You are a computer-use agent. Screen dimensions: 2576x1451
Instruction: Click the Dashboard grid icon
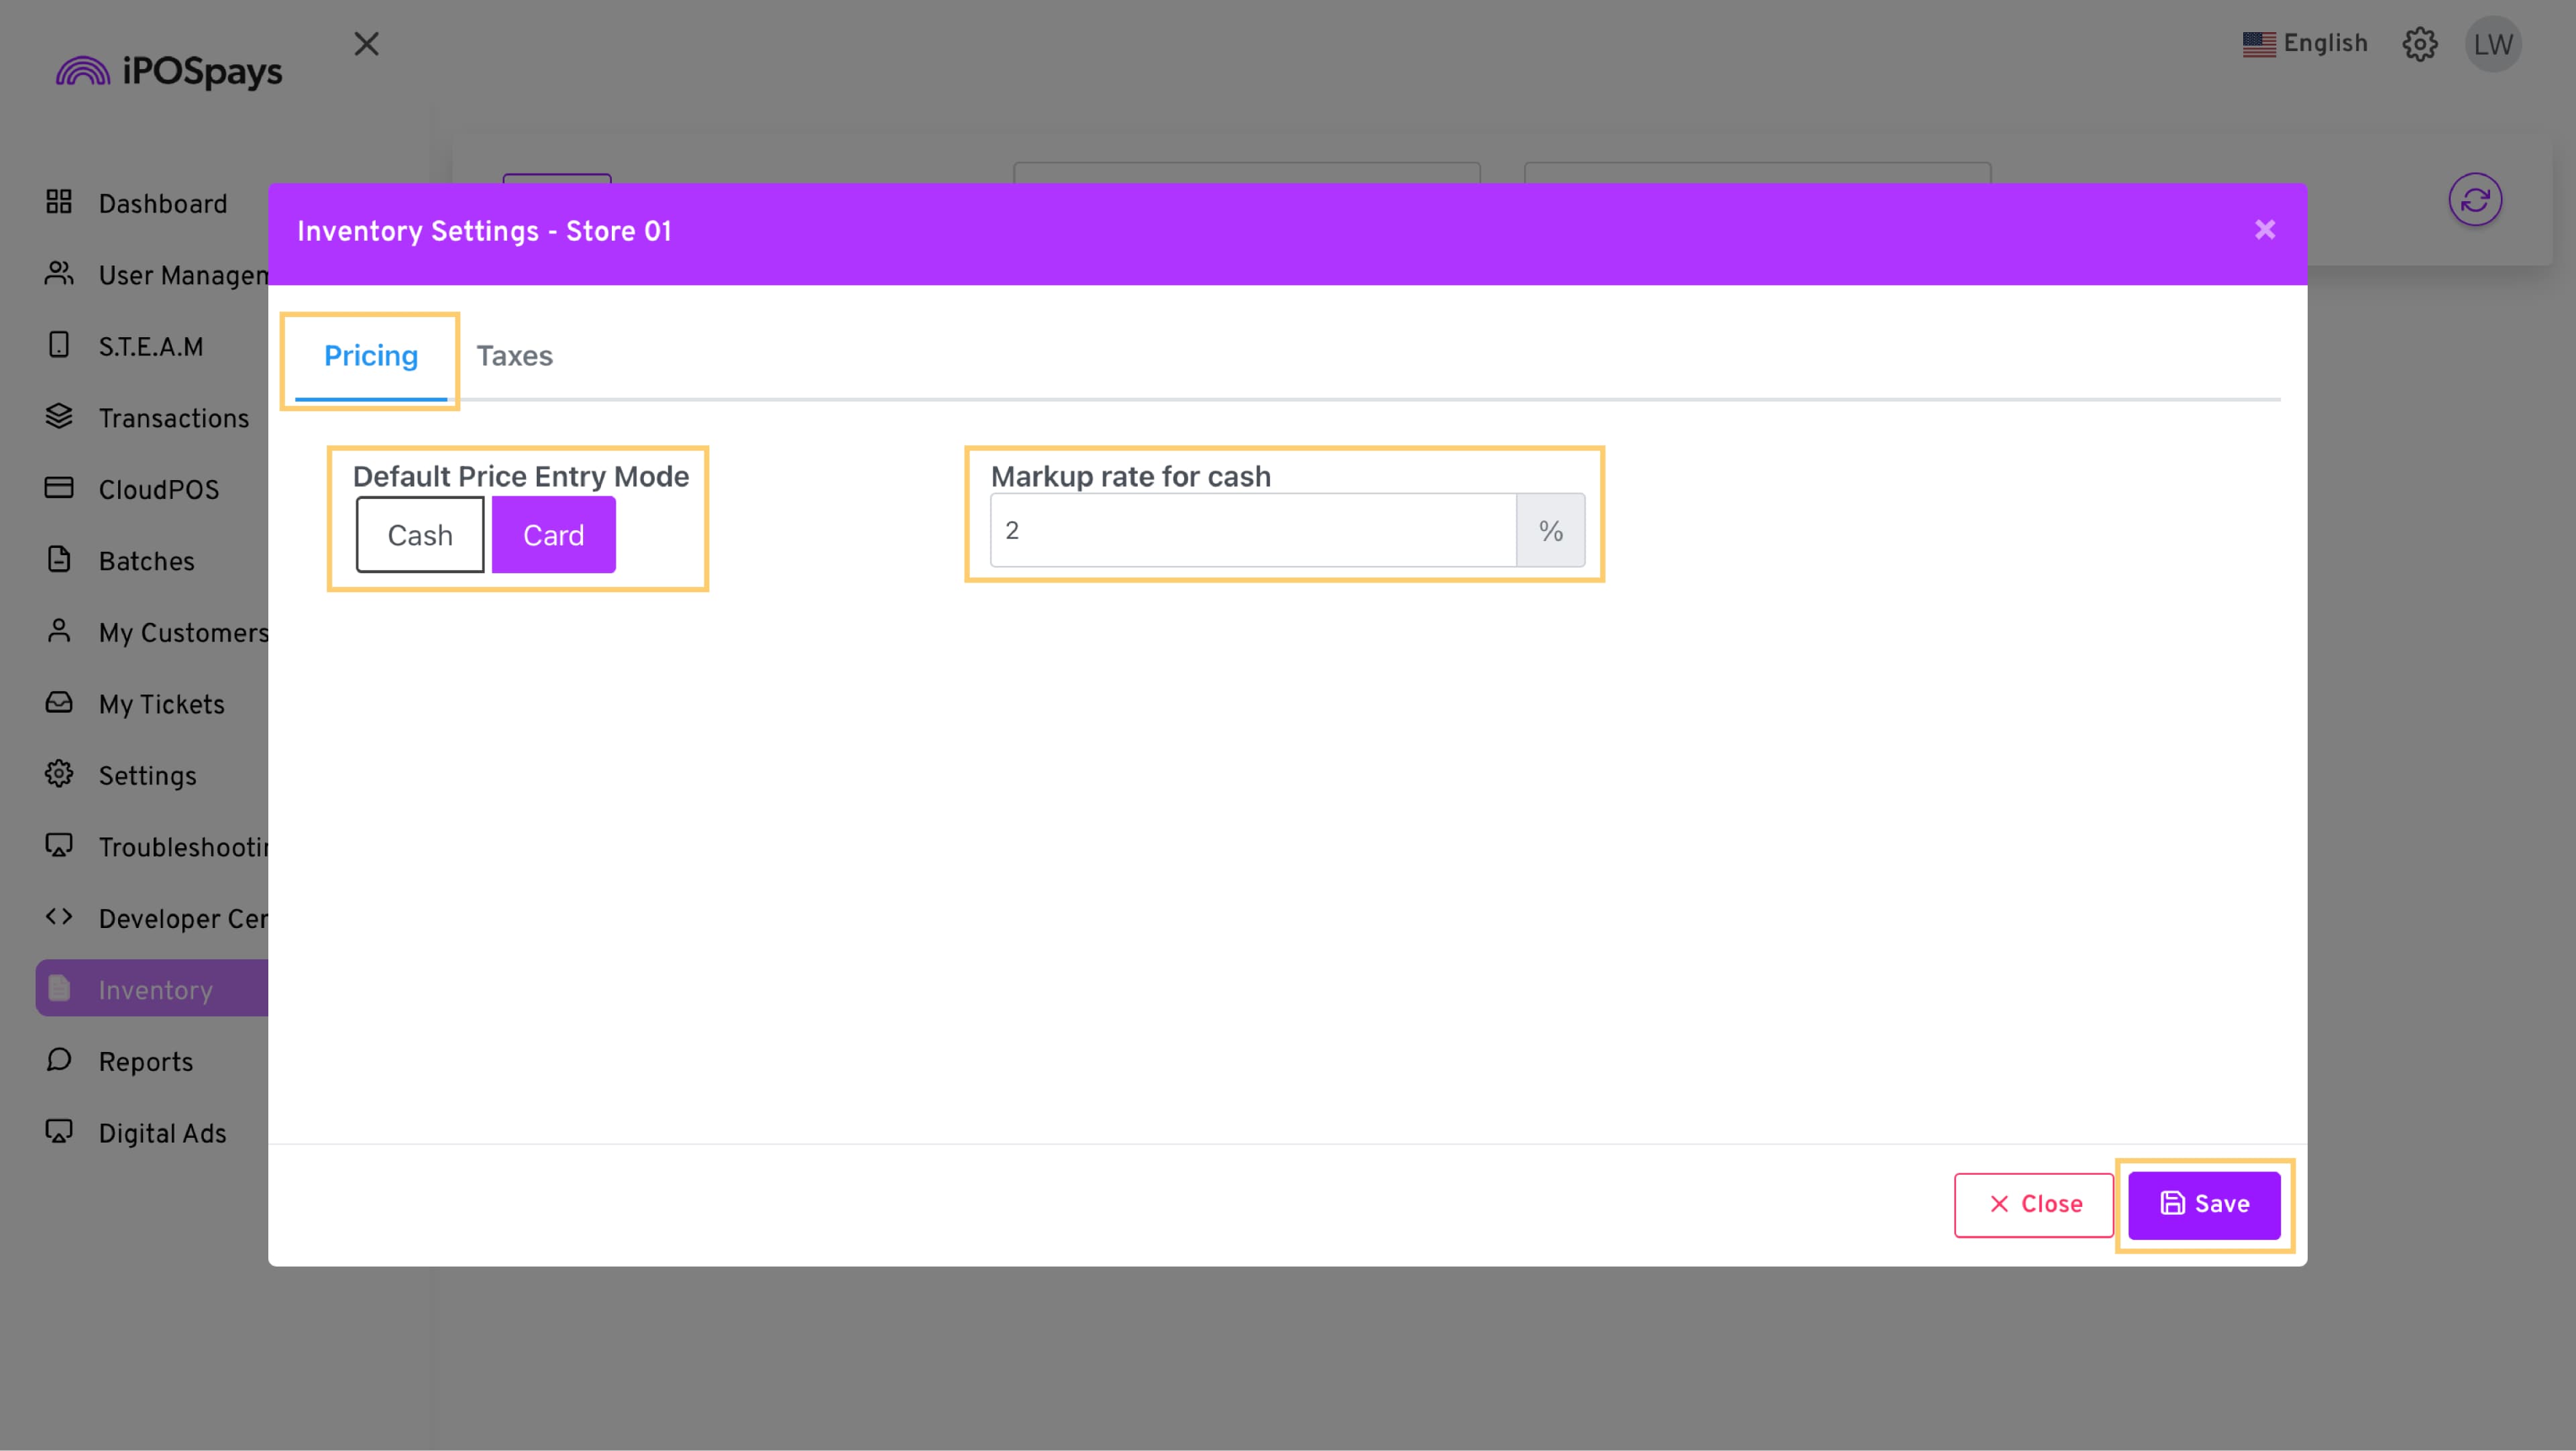59,203
